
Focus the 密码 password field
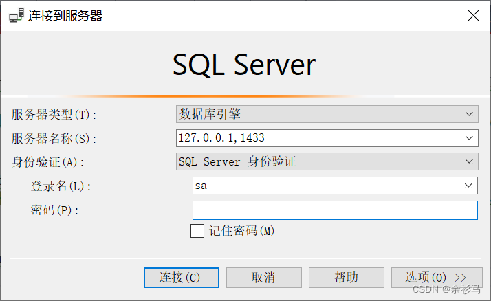tap(335, 210)
